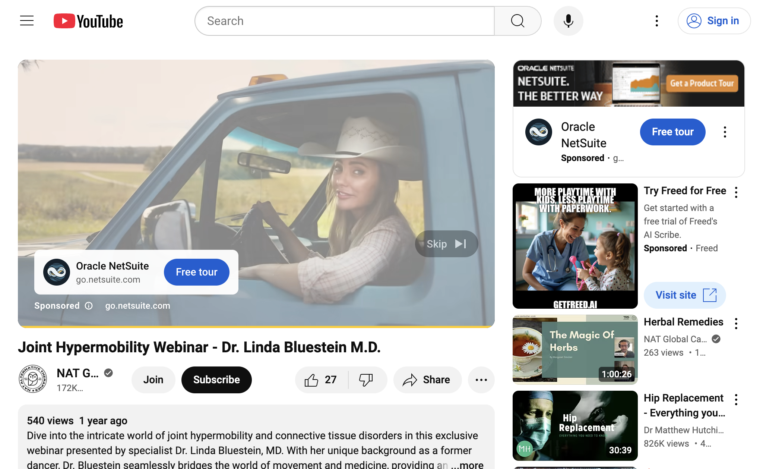Open Hip Replacement video title
Screen dimensions: 763x469
click(x=684, y=406)
